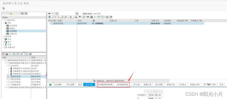Viewport: 227px width, 99px height.
Task: Select 安全审核部 in organization tree
Action: (16, 82)
